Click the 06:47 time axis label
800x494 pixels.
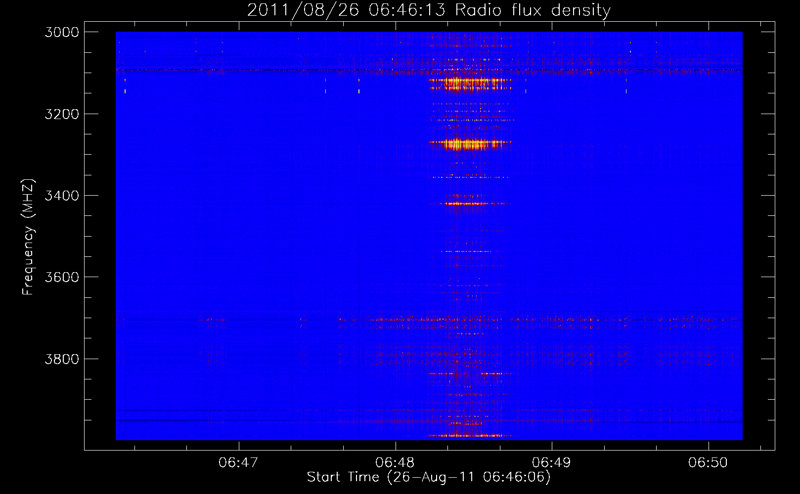coord(238,462)
